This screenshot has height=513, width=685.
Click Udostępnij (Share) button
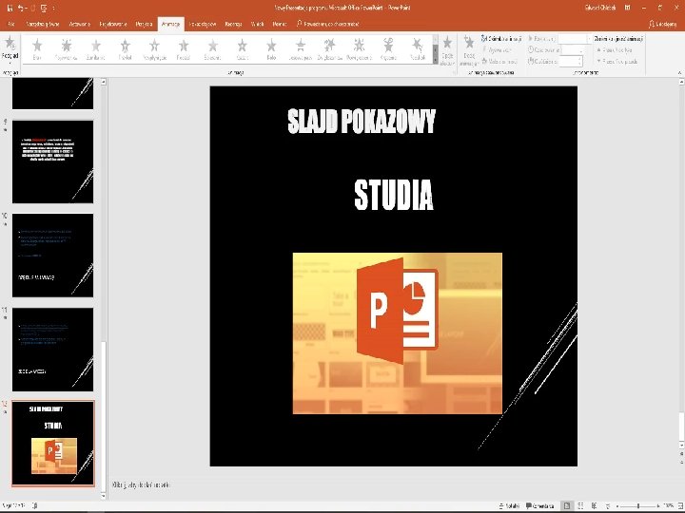click(x=663, y=24)
